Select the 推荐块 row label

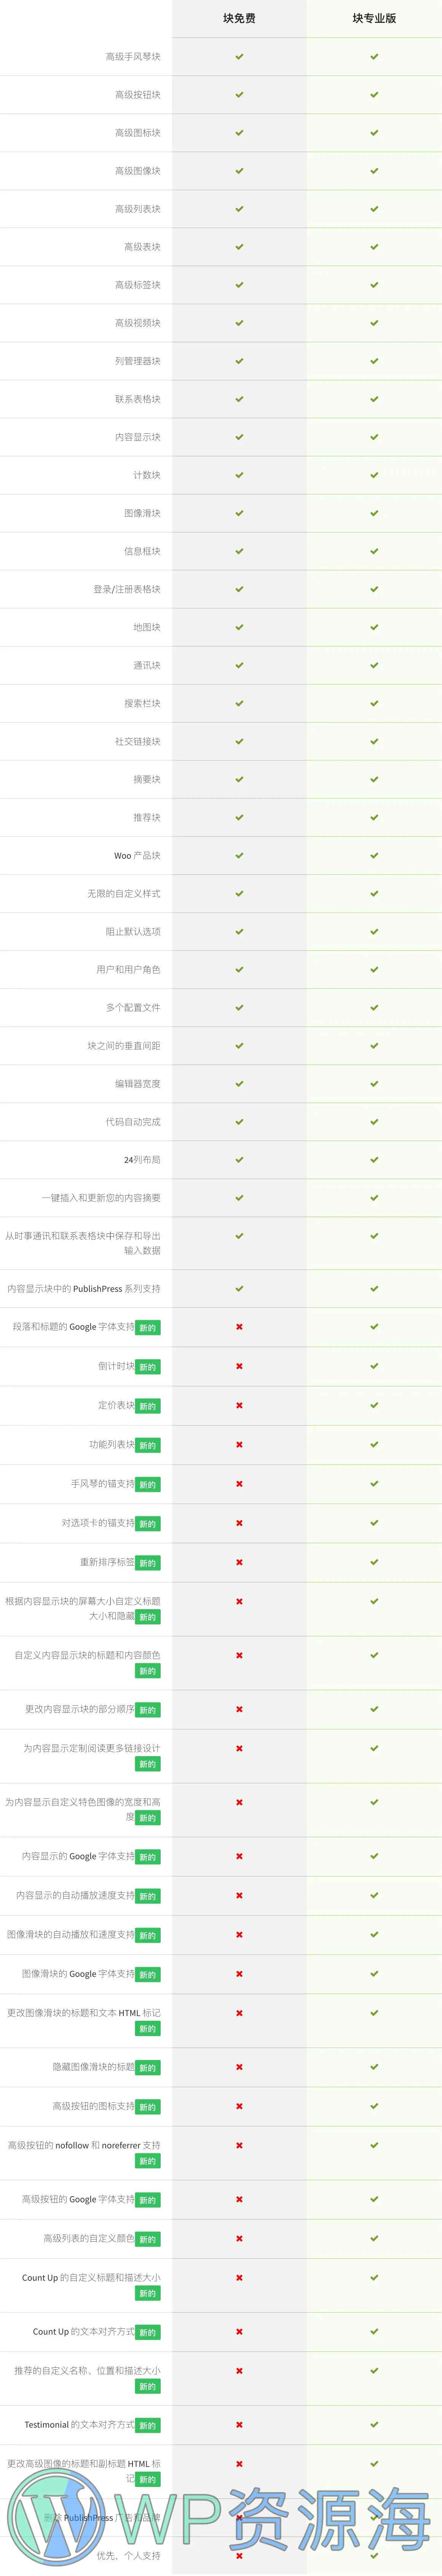tap(147, 817)
